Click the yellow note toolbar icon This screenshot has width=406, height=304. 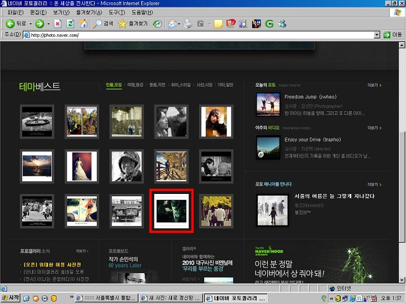(218, 24)
